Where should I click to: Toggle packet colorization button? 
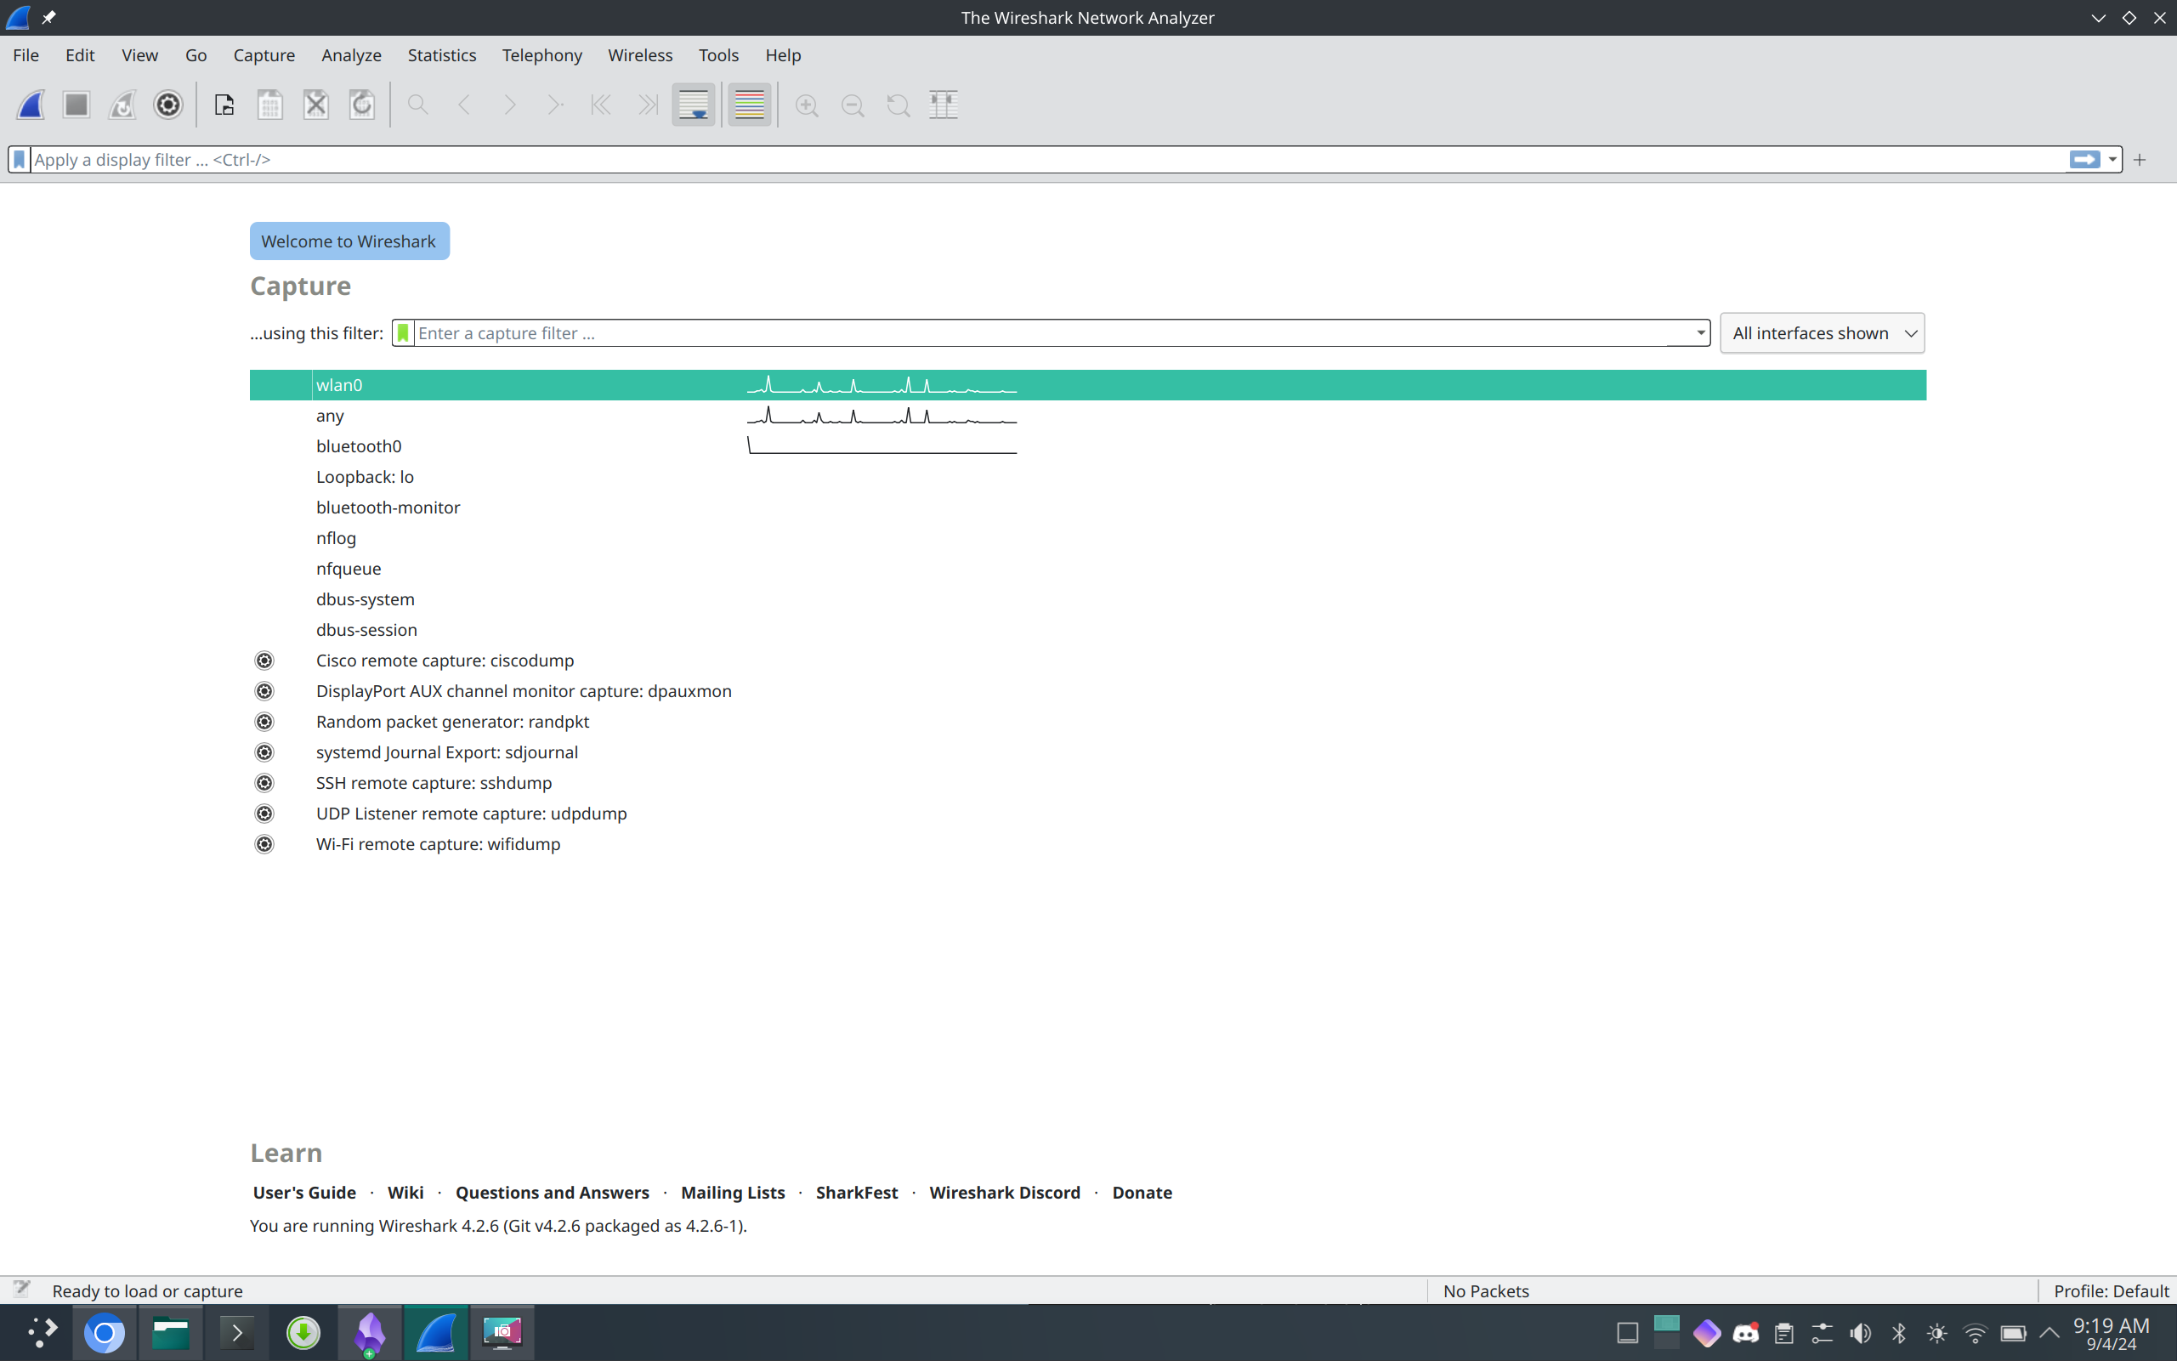pos(749,105)
